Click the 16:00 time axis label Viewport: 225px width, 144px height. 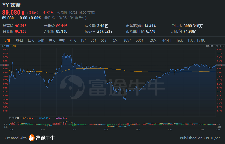tap(217, 130)
